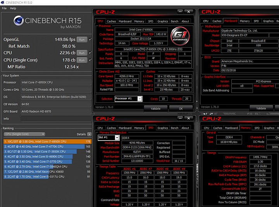The width and height of the screenshot is (279, 207).
Task: Minimize the bottom-left CPU-Z SPD window
Action: point(180,118)
